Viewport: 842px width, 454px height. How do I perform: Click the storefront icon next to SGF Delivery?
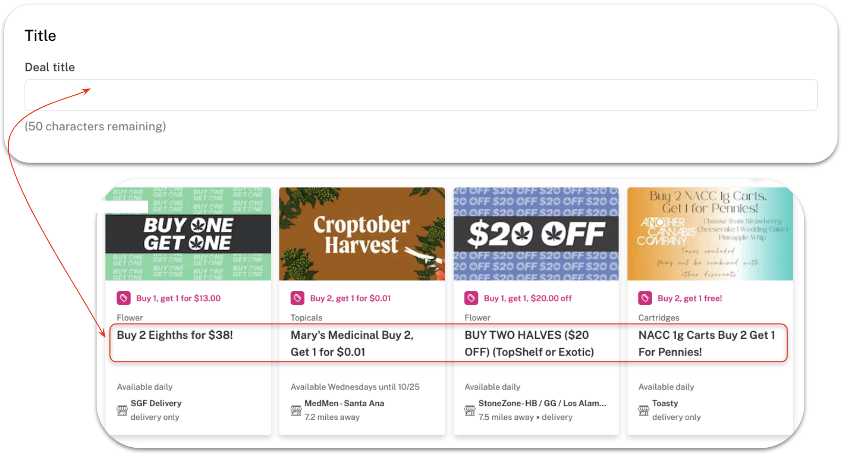coord(122,410)
